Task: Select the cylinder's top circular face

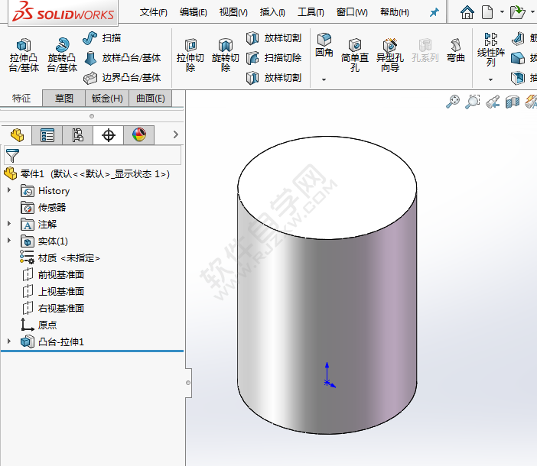Action: click(327, 187)
